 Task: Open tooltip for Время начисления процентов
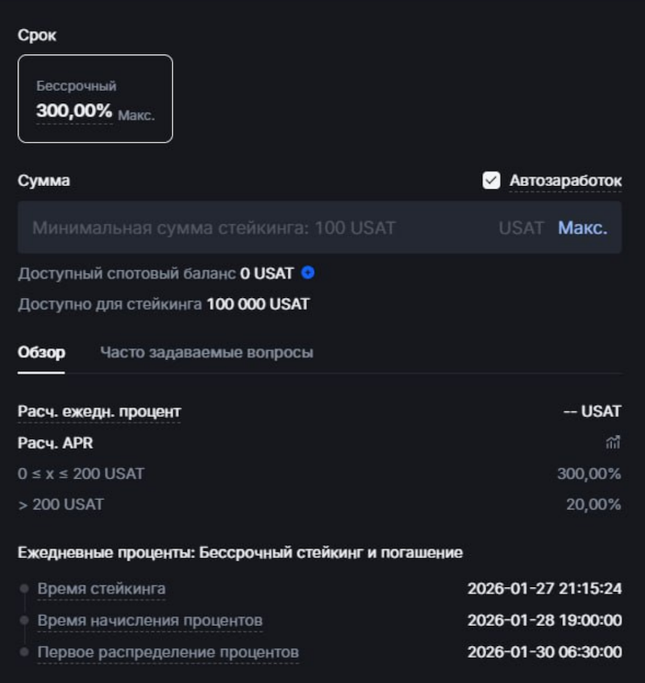coord(150,620)
